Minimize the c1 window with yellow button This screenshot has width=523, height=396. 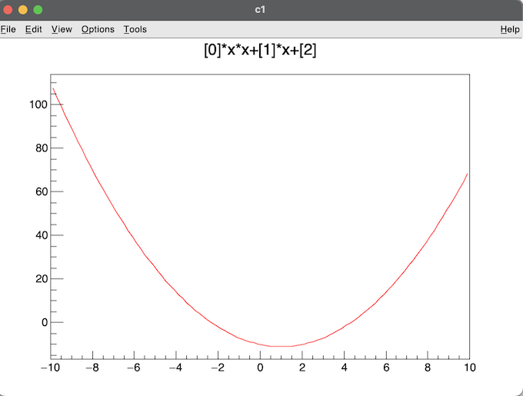[22, 10]
